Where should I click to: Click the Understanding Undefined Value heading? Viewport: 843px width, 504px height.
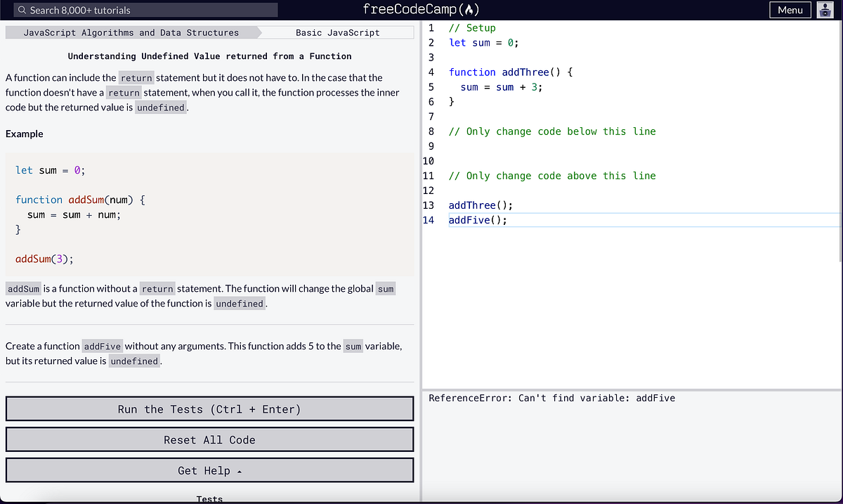click(x=209, y=56)
